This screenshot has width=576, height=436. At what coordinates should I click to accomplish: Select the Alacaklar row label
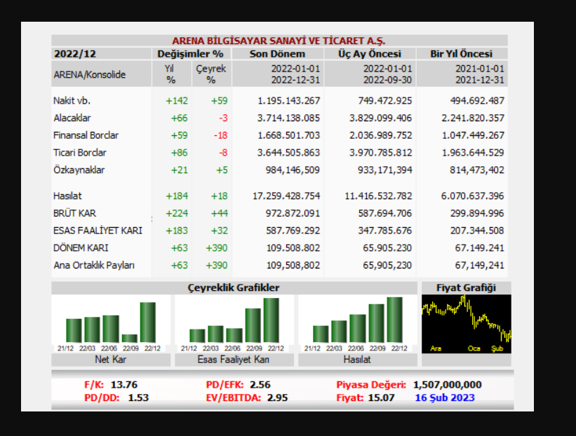pyautogui.click(x=72, y=118)
